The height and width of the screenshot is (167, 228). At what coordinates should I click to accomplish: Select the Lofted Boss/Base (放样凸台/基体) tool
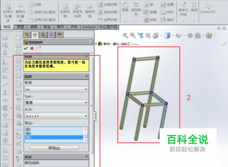click(x=42, y=12)
